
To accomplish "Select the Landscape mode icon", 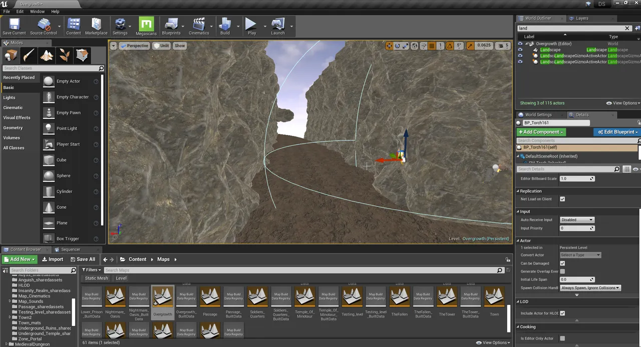I will click(x=47, y=55).
